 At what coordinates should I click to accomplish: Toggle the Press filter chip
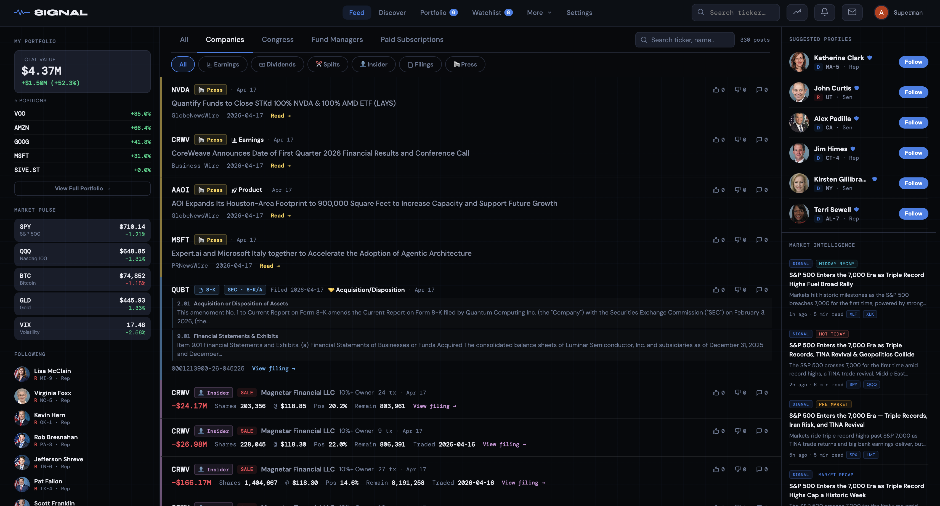tap(465, 64)
